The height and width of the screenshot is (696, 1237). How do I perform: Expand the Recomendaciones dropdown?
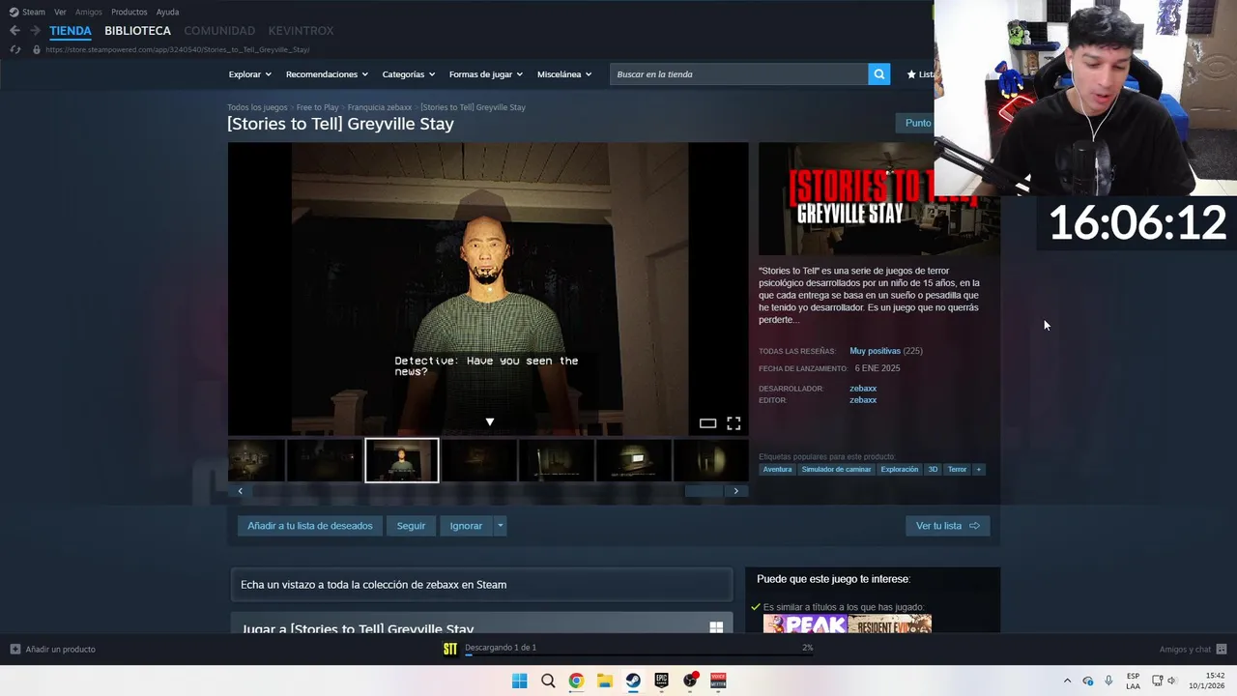327,74
